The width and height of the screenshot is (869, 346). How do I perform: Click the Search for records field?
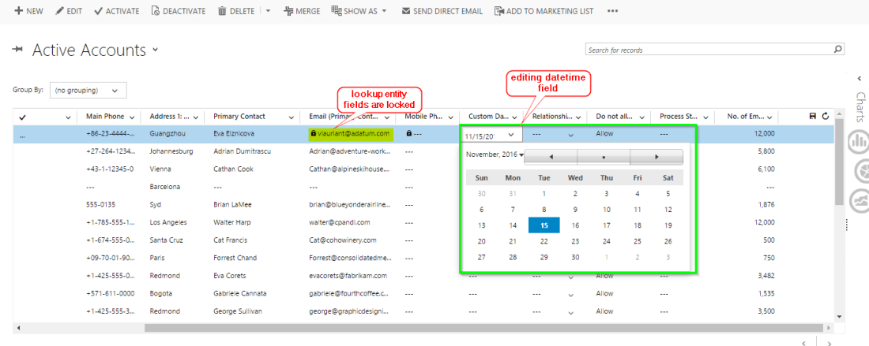pos(709,50)
